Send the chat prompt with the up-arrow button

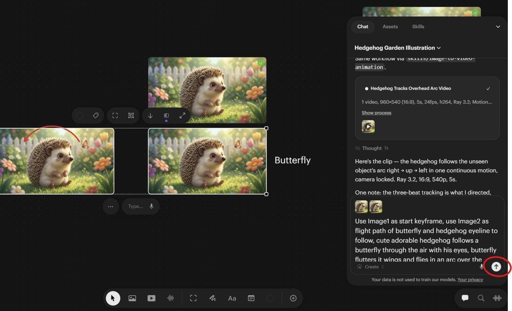pyautogui.click(x=496, y=266)
